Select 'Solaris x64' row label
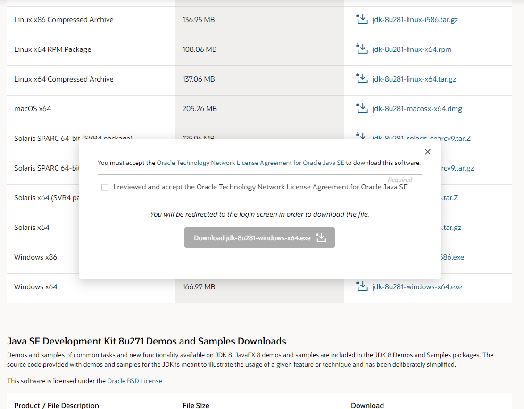 point(32,228)
